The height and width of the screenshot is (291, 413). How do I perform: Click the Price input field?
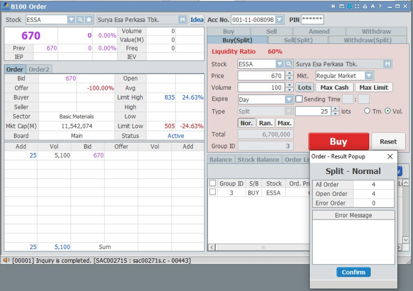(260, 76)
